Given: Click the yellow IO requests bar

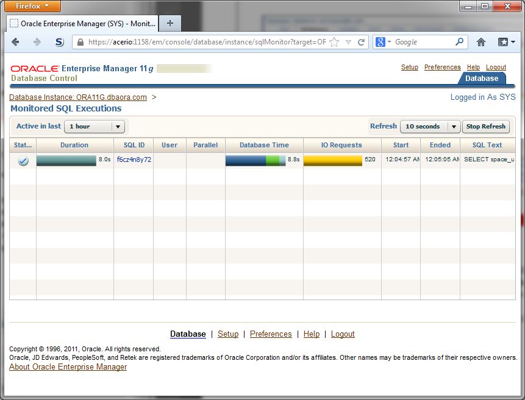Looking at the screenshot, I should click(x=333, y=161).
